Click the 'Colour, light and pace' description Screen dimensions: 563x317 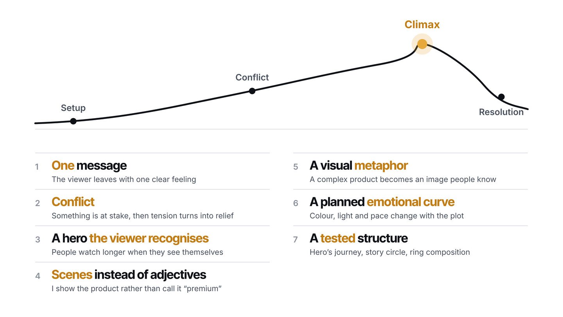point(387,216)
